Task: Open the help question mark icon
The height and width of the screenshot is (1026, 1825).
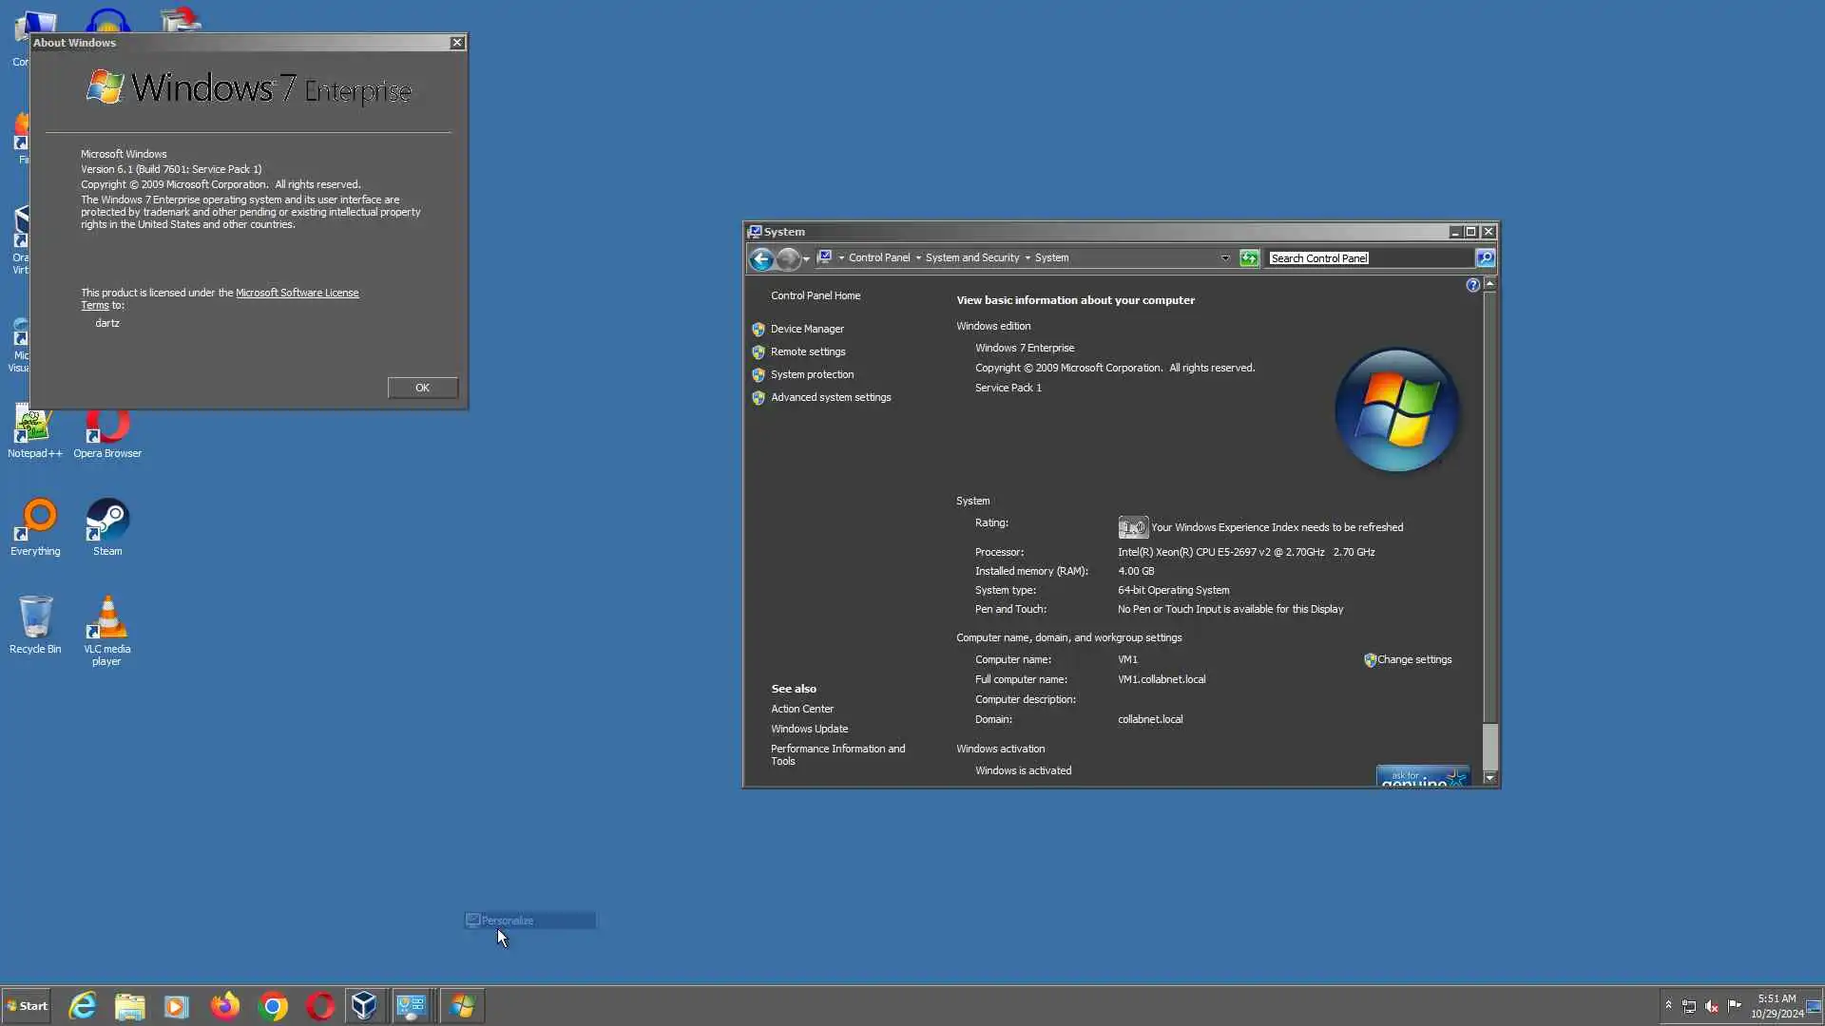Action: pyautogui.click(x=1472, y=285)
